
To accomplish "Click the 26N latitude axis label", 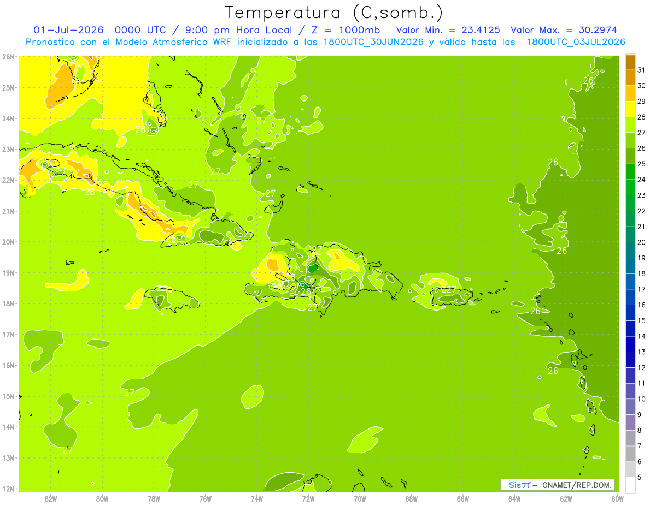I will pos(8,57).
